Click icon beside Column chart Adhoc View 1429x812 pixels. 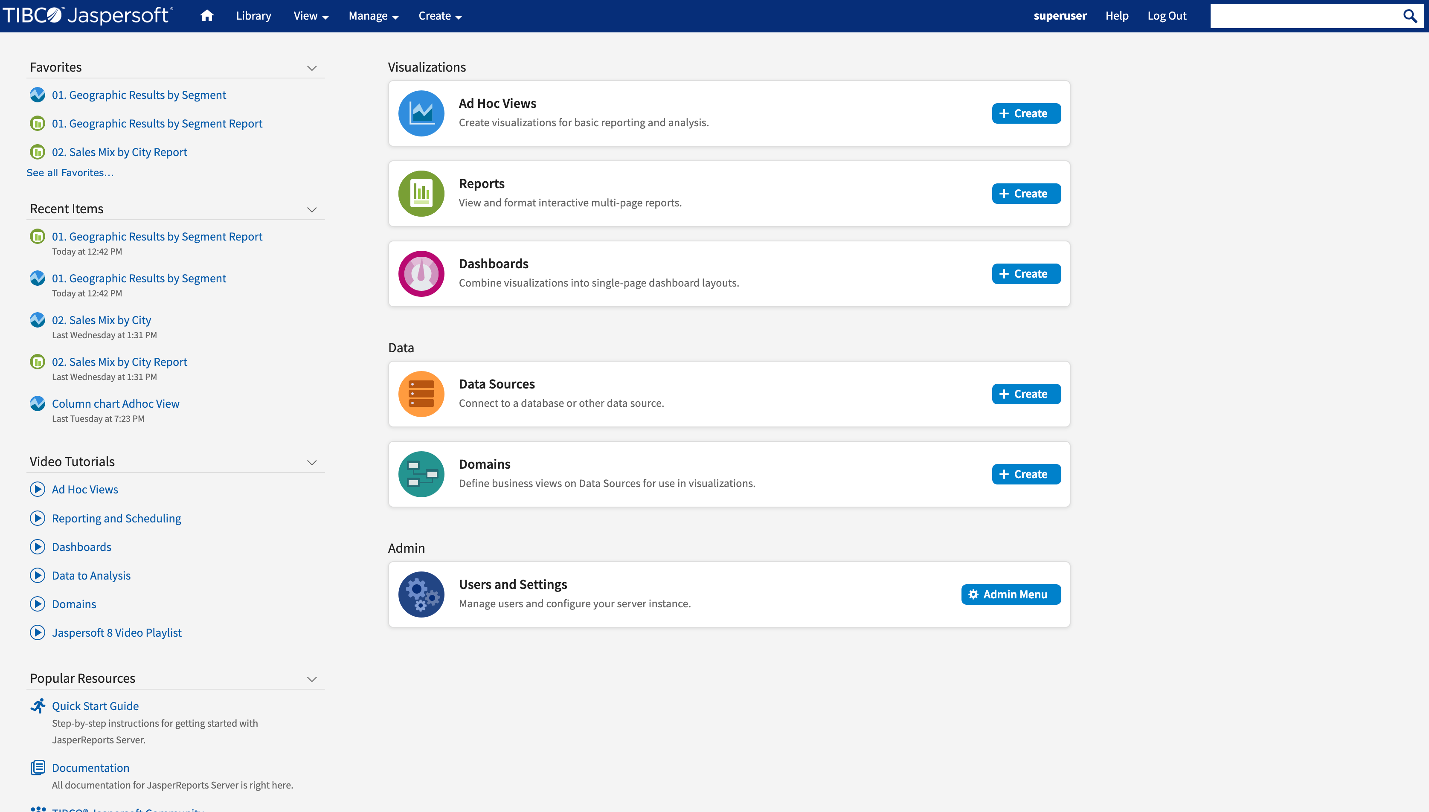38,403
